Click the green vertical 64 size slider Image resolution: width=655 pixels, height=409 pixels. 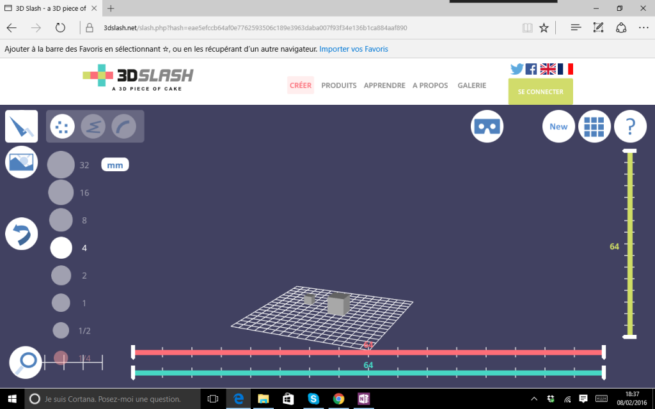point(629,245)
